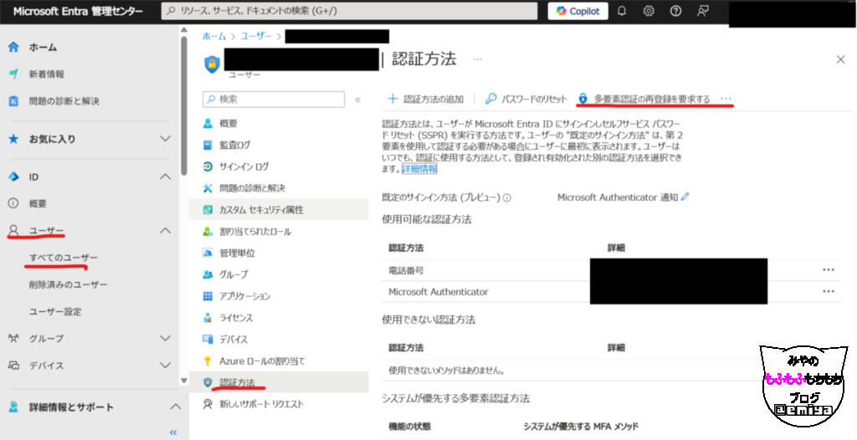
Task: Open toolbar overflow ellipsis after 再登録を要求する
Action: click(x=726, y=99)
